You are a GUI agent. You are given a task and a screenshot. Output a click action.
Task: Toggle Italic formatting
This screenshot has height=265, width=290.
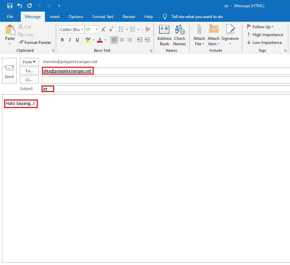(x=70, y=40)
